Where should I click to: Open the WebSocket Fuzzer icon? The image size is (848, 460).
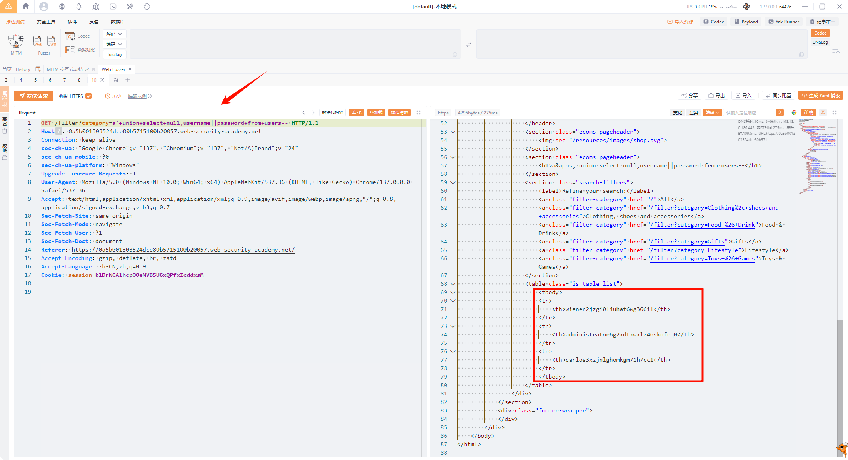[51, 41]
